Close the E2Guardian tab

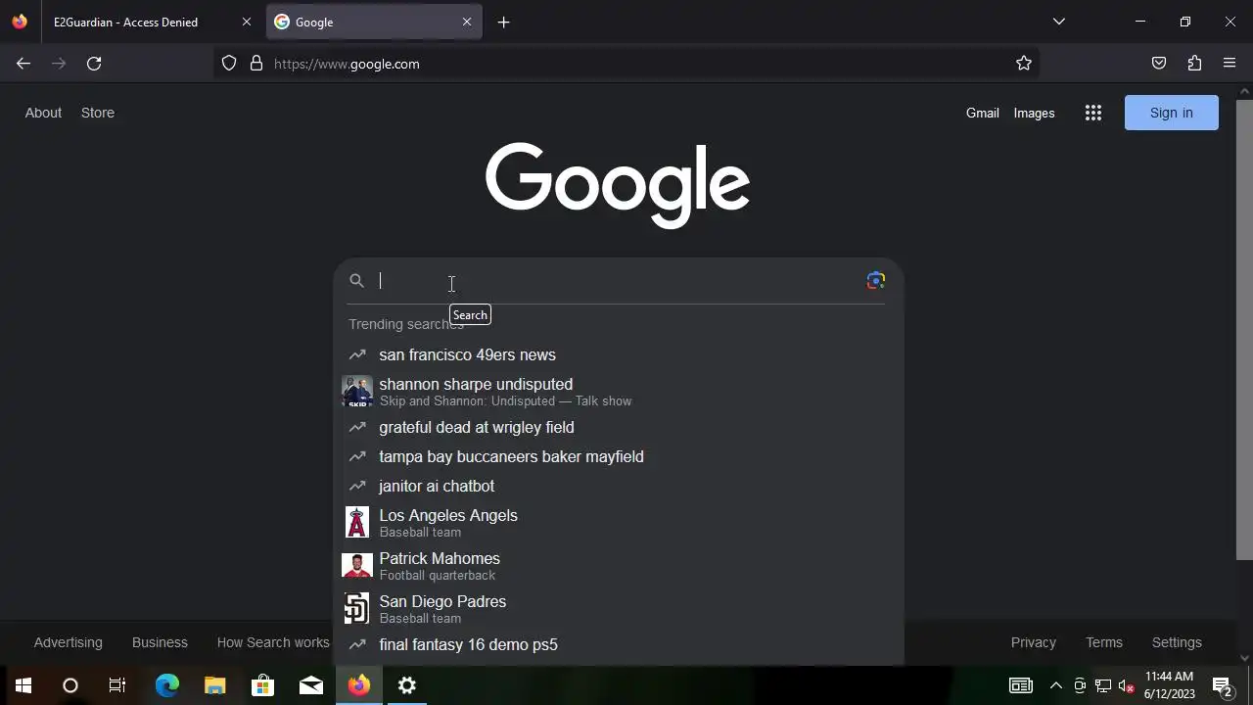point(246,22)
